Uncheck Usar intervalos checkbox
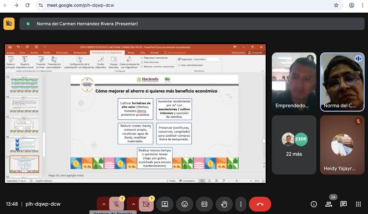 (x=142, y=62)
